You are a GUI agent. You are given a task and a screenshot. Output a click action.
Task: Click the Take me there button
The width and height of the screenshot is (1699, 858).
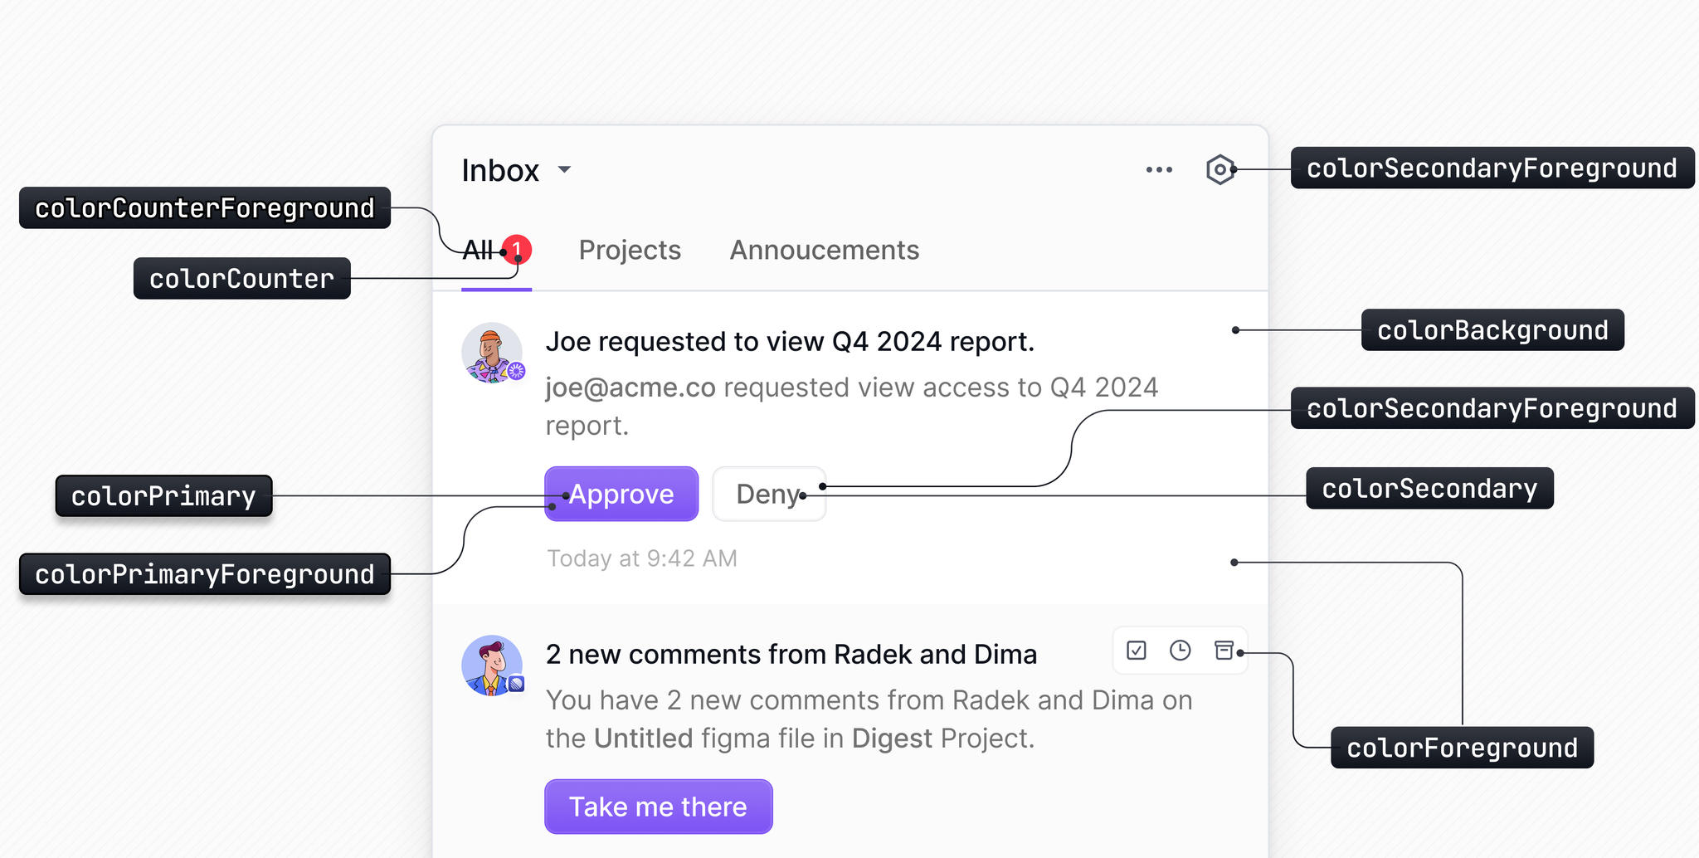(x=658, y=807)
